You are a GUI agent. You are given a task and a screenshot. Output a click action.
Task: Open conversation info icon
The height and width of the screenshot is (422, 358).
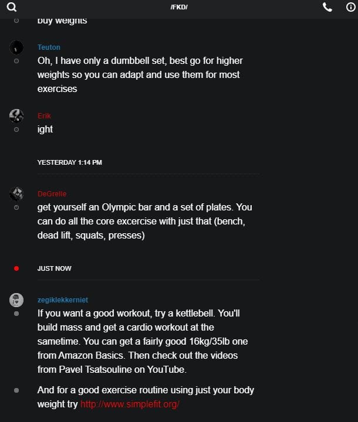click(x=351, y=7)
